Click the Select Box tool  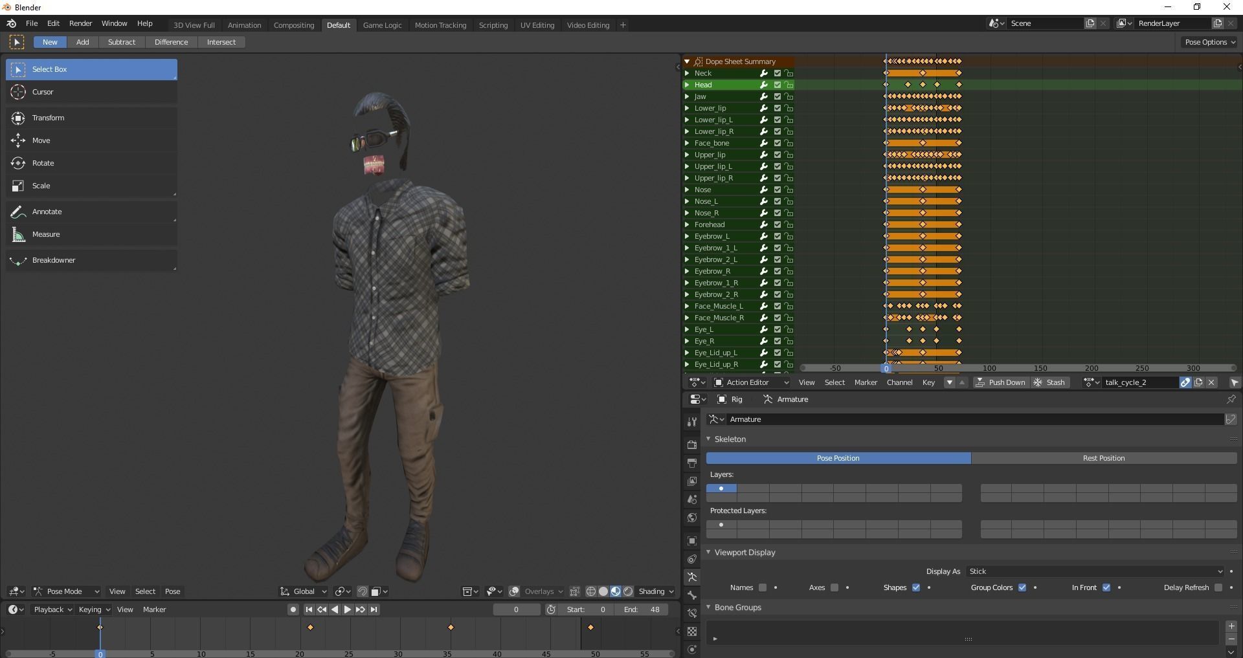(x=91, y=69)
